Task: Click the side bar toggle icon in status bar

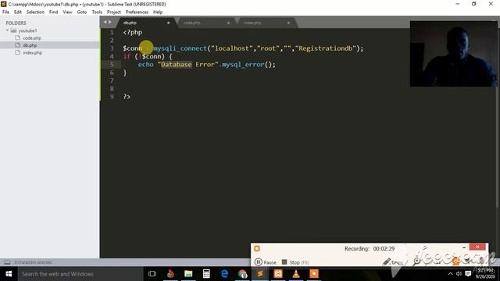Action: click(7, 262)
